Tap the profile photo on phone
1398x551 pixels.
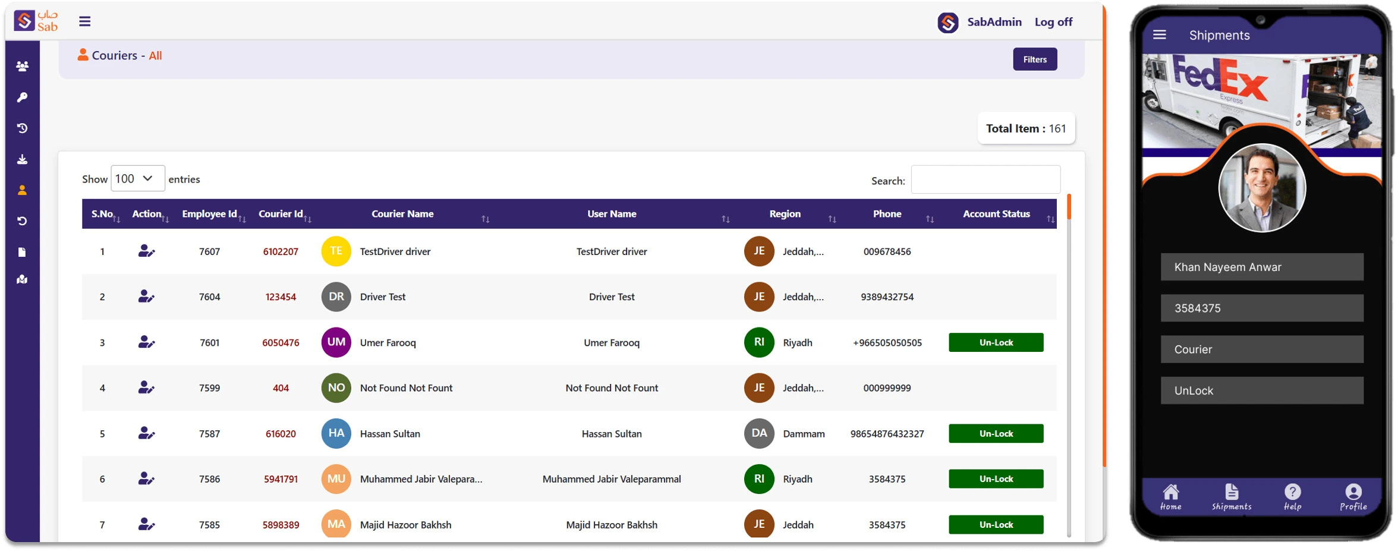(1261, 188)
